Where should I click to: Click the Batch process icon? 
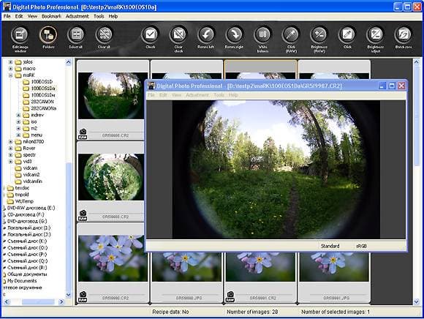[x=404, y=35]
